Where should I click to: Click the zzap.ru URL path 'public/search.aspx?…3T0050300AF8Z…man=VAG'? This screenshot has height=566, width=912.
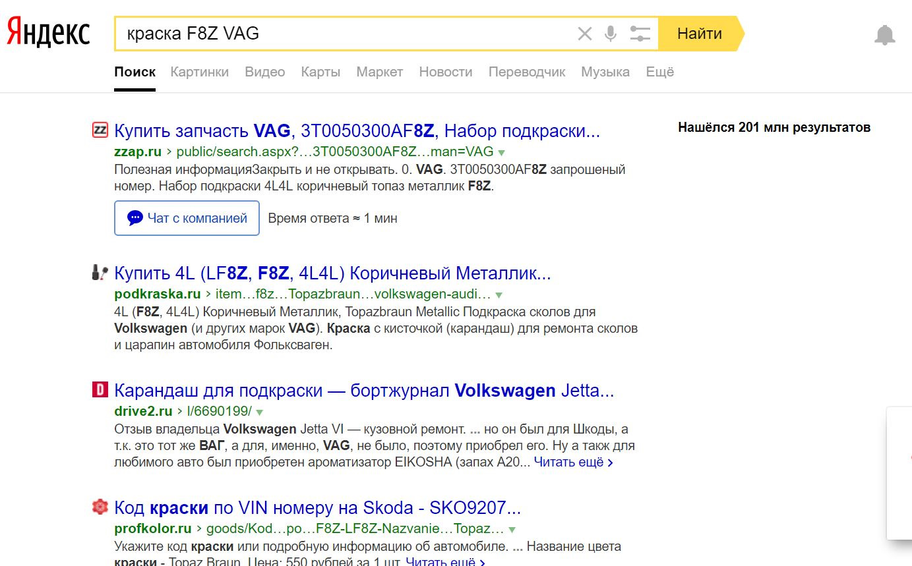tap(335, 152)
